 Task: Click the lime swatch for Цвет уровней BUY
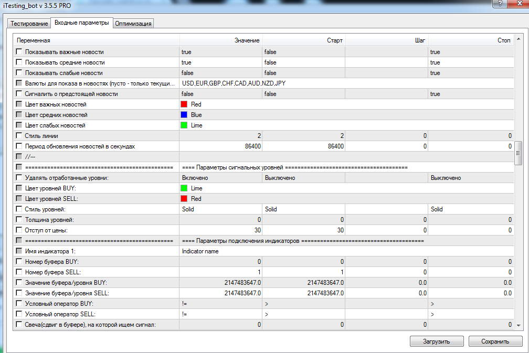(184, 188)
